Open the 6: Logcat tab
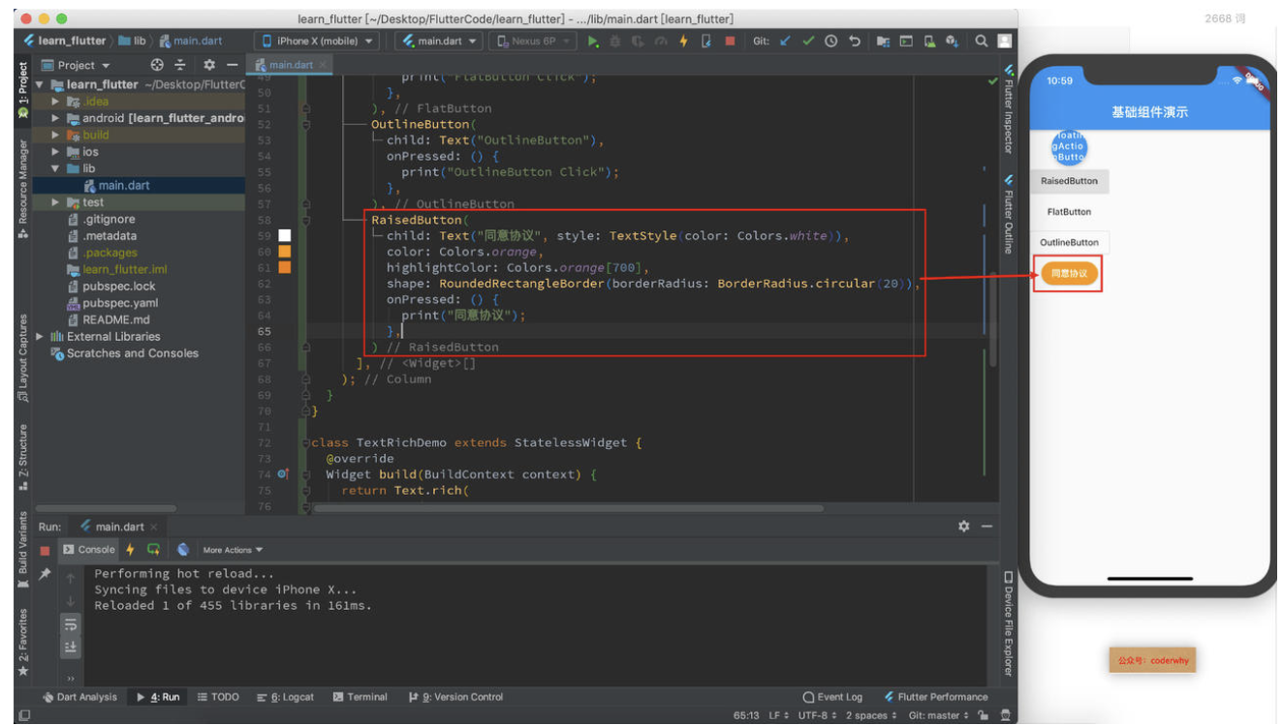Viewport: 1283px width, 726px height. coord(287,697)
